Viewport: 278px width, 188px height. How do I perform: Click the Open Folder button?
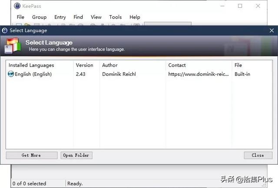pos(76,155)
